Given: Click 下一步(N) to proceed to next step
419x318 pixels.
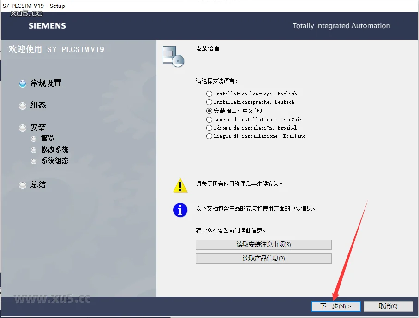Looking at the screenshot, I should (336, 306).
